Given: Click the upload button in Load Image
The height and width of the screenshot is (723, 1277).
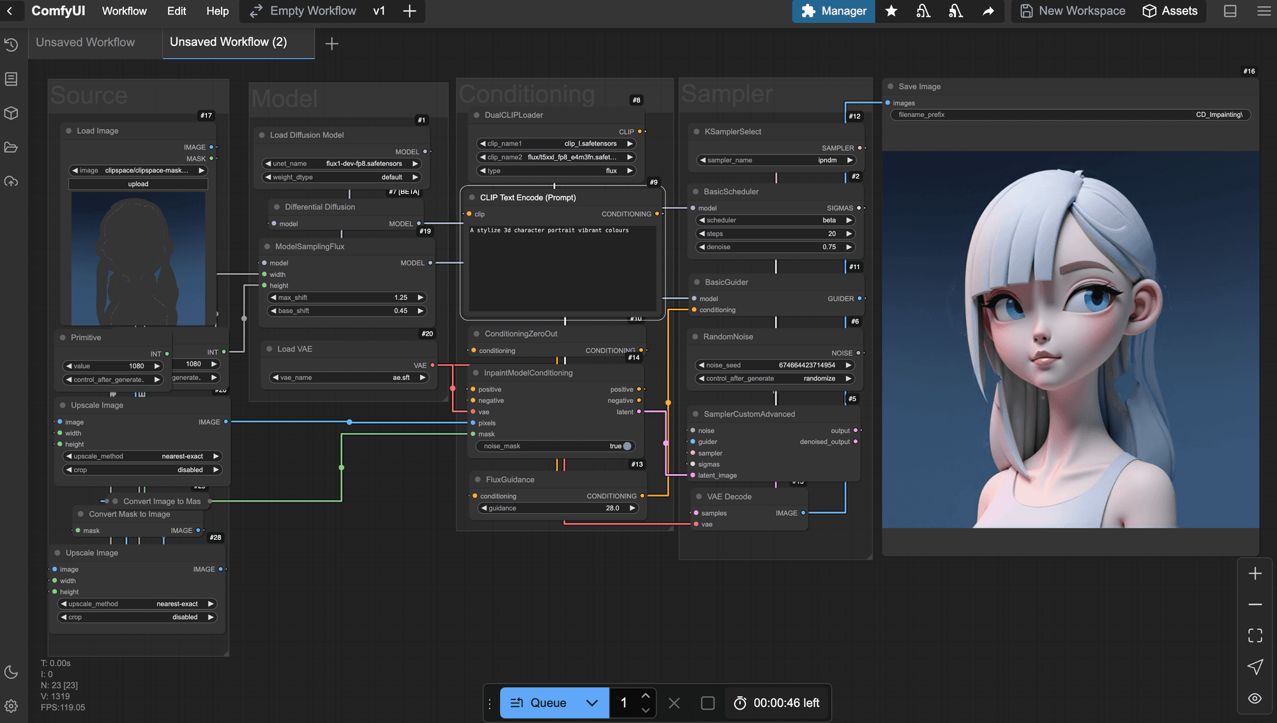Looking at the screenshot, I should (x=138, y=184).
